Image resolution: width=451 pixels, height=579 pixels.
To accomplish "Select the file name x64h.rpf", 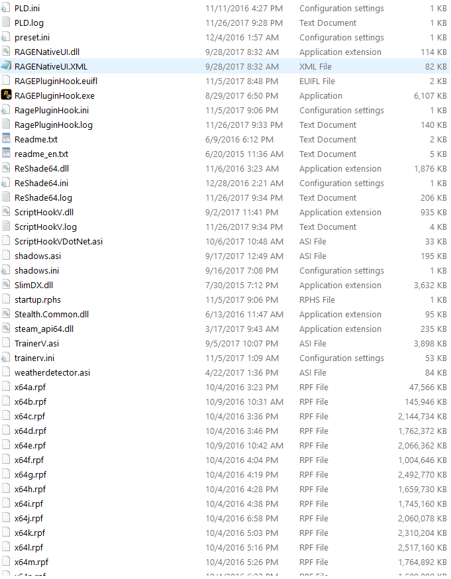I will (30, 490).
